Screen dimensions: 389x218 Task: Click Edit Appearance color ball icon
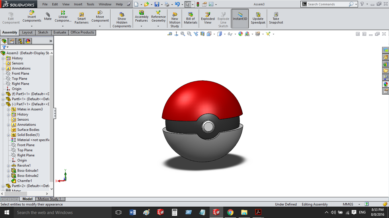(x=241, y=34)
